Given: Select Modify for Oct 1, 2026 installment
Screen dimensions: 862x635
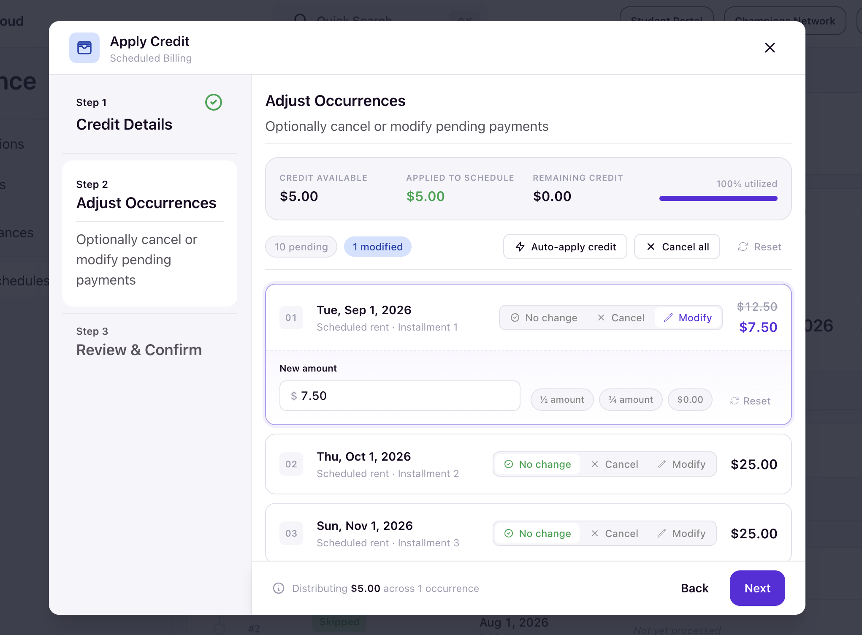Looking at the screenshot, I should pos(681,464).
